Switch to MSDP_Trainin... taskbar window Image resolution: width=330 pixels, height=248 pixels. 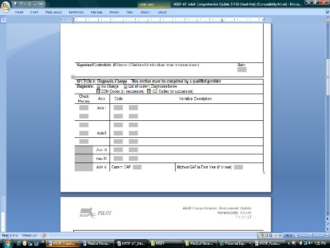point(63,243)
